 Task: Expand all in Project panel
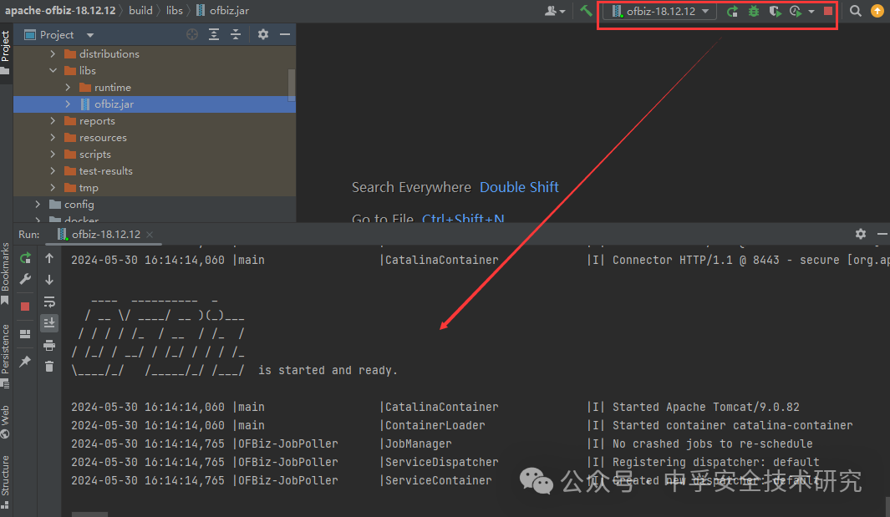(214, 34)
